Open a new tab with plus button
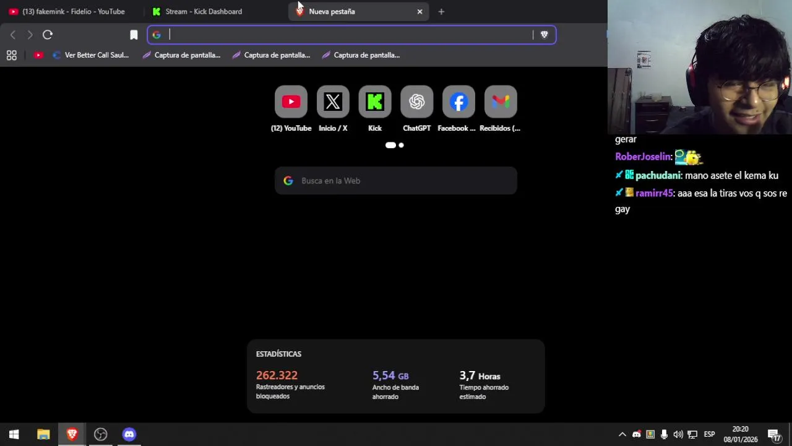792x446 pixels. pyautogui.click(x=441, y=11)
